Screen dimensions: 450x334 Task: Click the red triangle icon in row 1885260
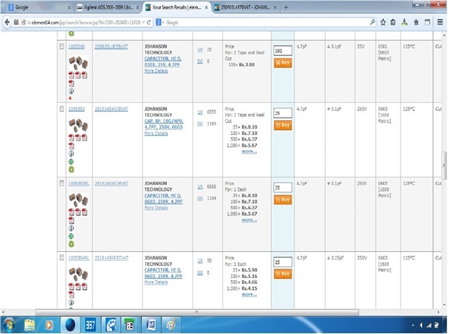71,98
